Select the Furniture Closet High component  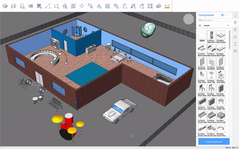(x=221, y=88)
